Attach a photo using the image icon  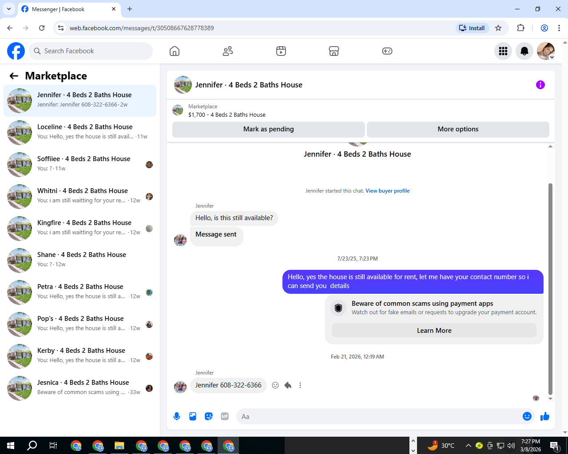(x=193, y=416)
